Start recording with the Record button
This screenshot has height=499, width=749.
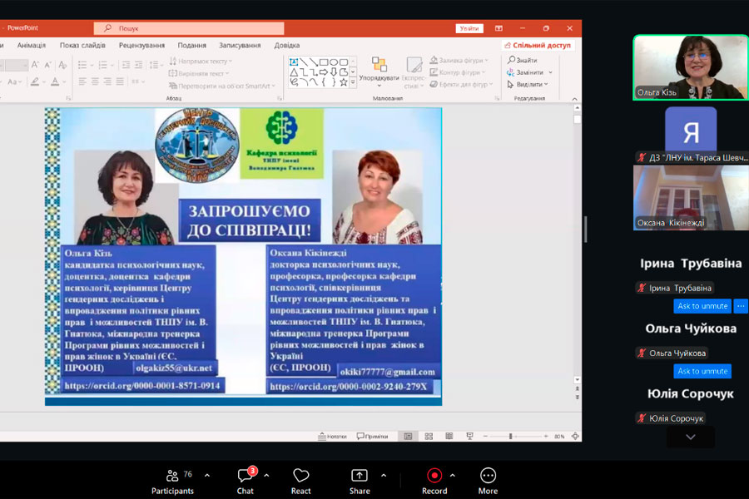coord(434,480)
